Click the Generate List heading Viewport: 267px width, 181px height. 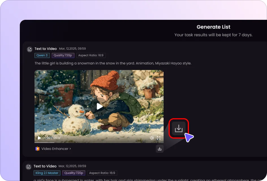click(213, 27)
